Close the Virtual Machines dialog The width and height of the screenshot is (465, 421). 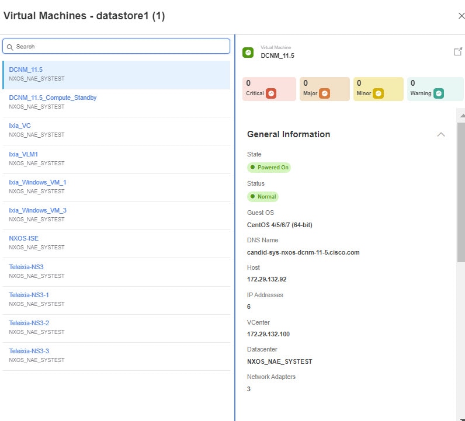point(461,16)
